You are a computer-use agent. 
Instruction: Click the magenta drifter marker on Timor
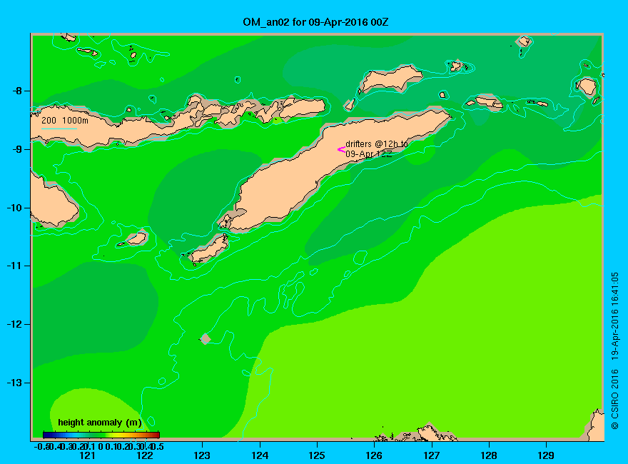point(341,149)
